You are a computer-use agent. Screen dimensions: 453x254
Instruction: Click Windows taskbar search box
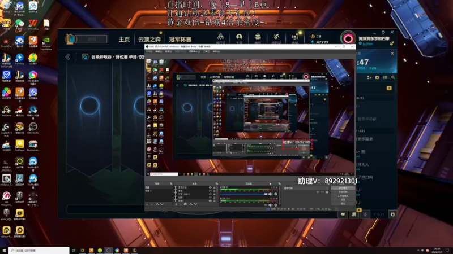pos(39,251)
